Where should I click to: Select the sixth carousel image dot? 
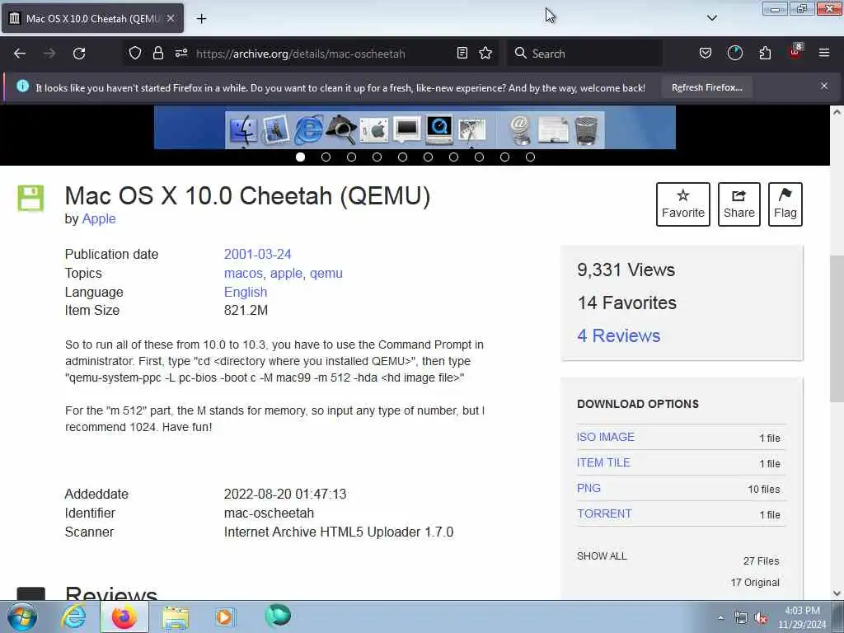coord(428,157)
